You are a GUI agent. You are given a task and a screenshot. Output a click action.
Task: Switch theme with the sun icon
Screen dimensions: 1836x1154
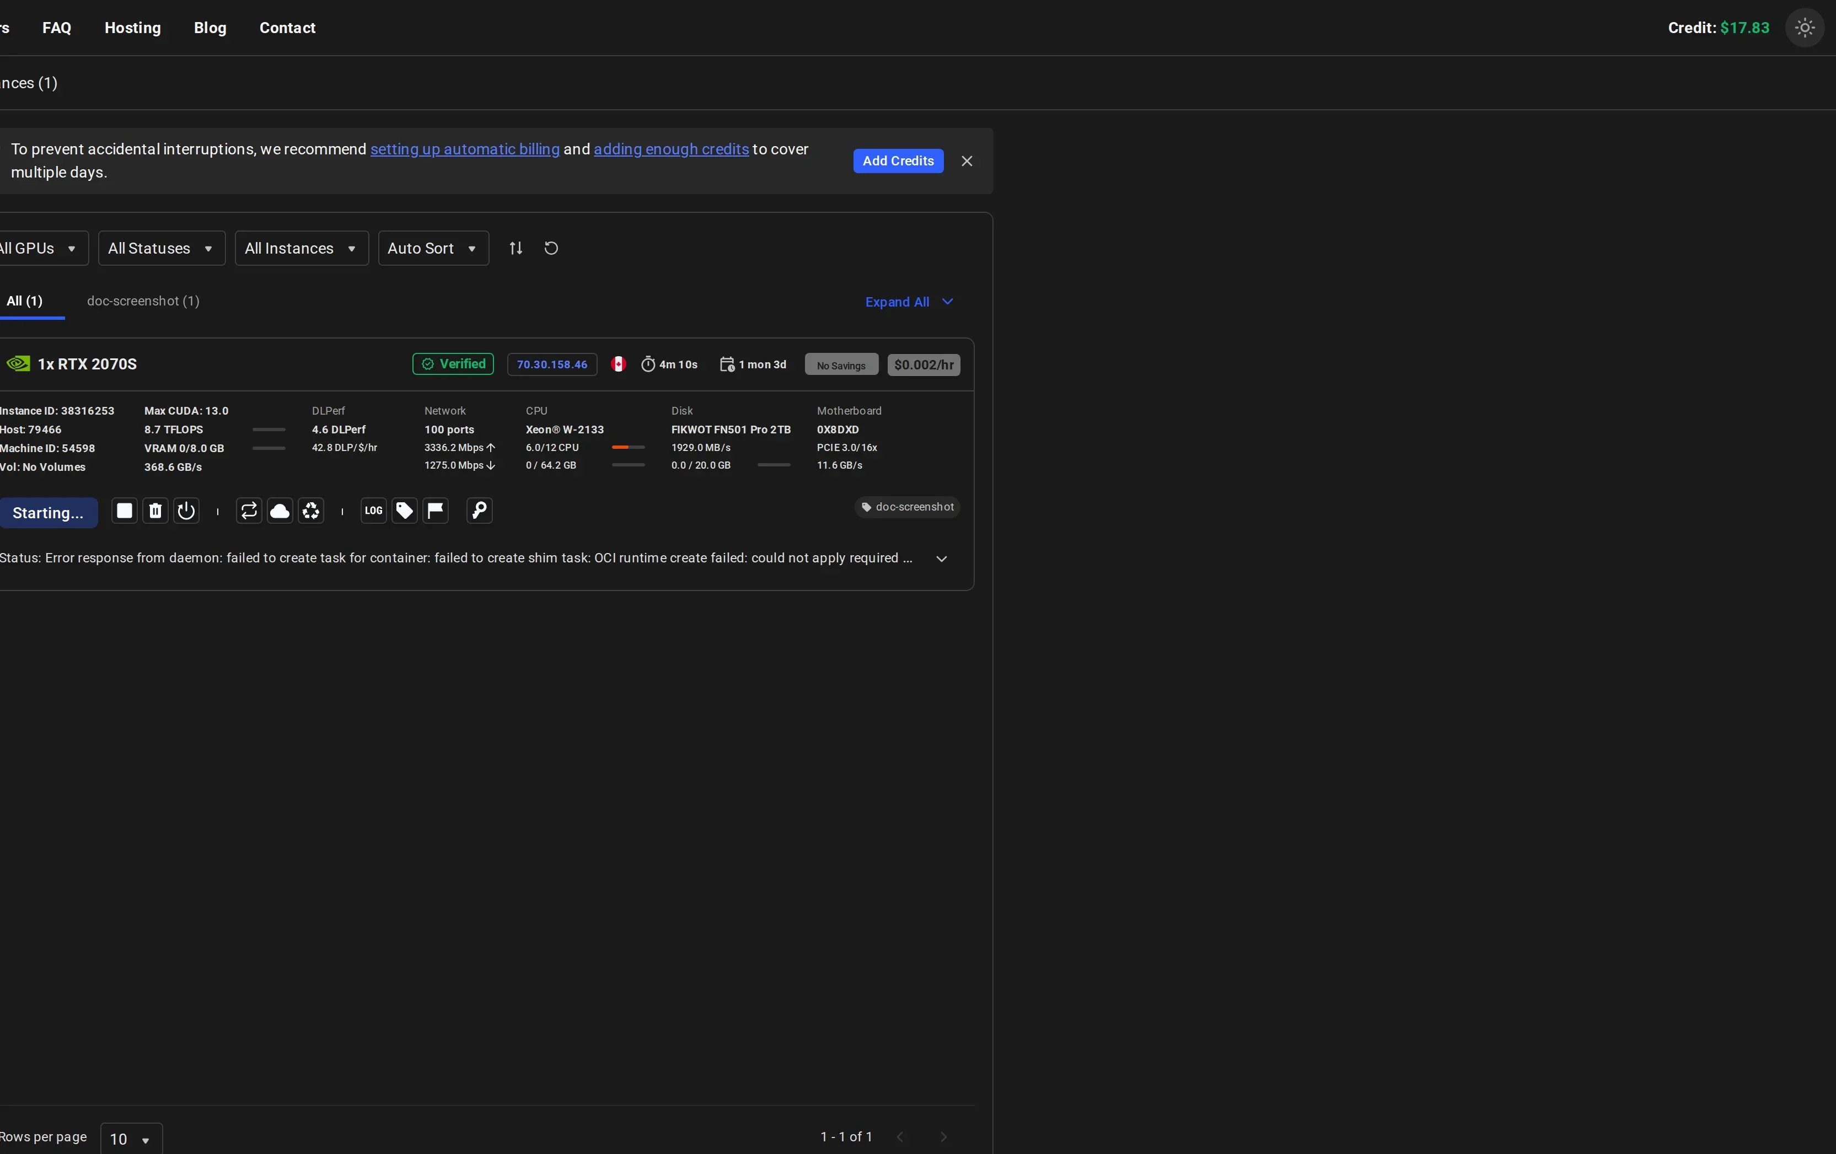(1805, 28)
